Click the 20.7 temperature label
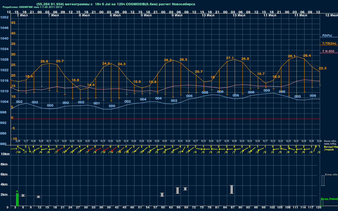338x211 pixels. 199,72
